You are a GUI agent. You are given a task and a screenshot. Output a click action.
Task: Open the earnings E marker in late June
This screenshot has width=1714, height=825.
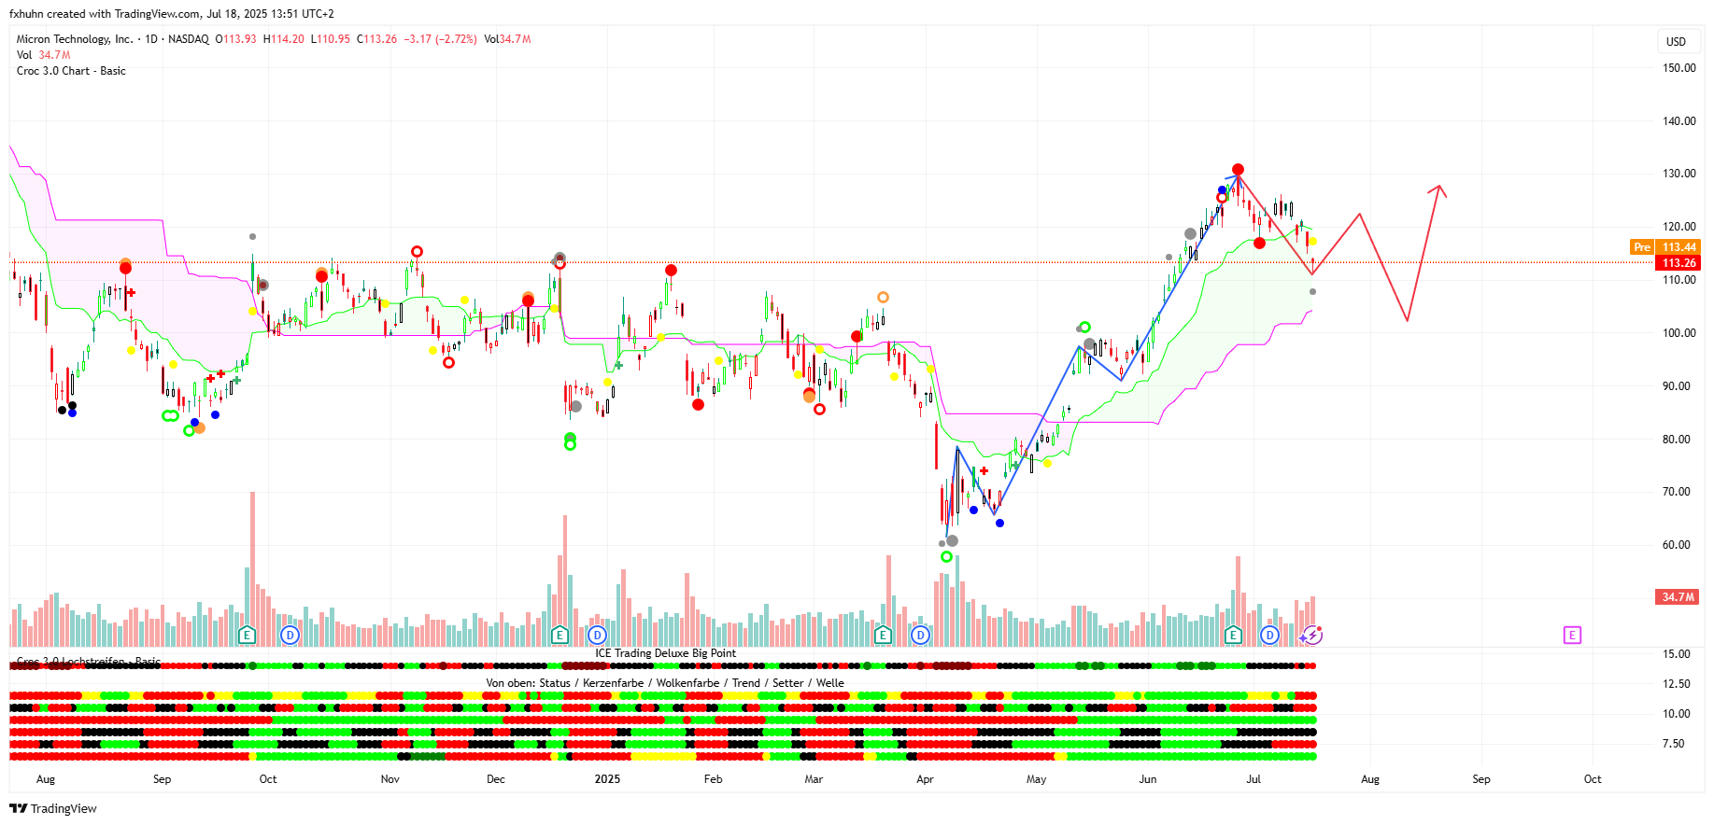1233,636
